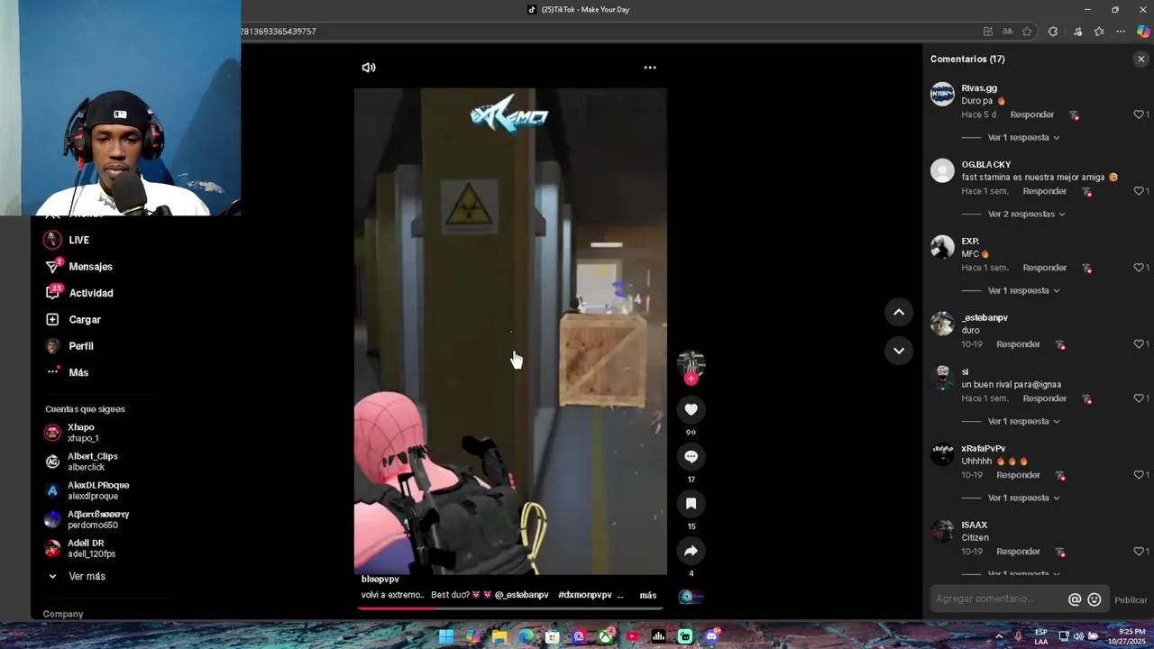Like OG.BLACKY's comment
Viewport: 1154px width, 649px height.
[x=1139, y=191]
